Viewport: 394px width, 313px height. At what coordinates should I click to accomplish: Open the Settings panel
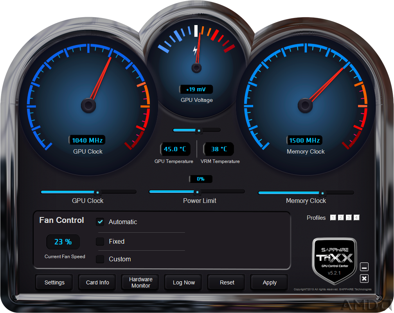[x=54, y=282]
